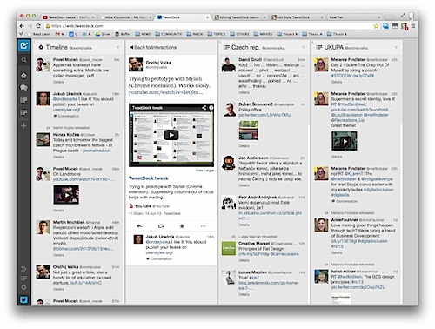Viewport: 435px width, 329px height.
Task: Go back with the browser back arrow
Action: (x=22, y=26)
